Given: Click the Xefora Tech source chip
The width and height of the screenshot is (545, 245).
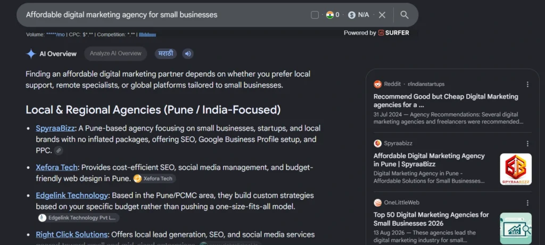Looking at the screenshot, I should pyautogui.click(x=155, y=178).
